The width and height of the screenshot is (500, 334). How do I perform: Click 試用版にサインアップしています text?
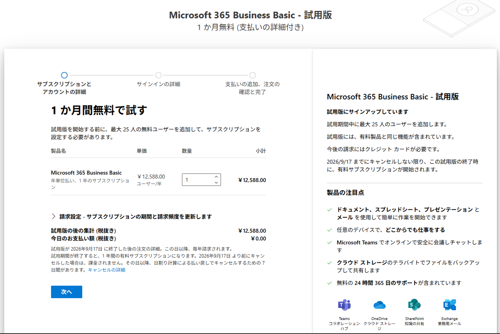click(x=368, y=112)
